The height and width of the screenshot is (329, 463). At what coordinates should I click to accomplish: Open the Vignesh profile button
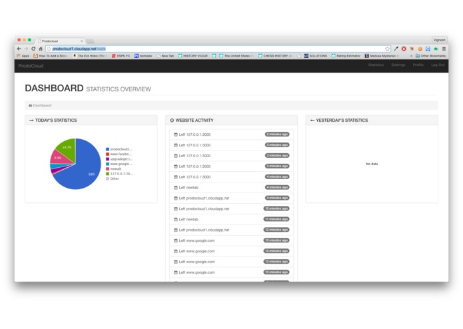tap(440, 40)
